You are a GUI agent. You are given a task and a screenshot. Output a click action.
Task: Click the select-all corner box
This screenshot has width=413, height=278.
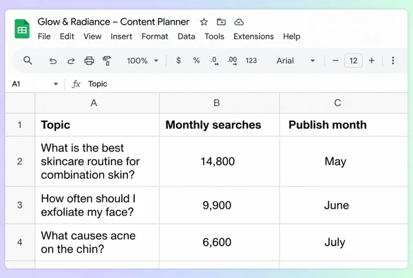(x=20, y=103)
